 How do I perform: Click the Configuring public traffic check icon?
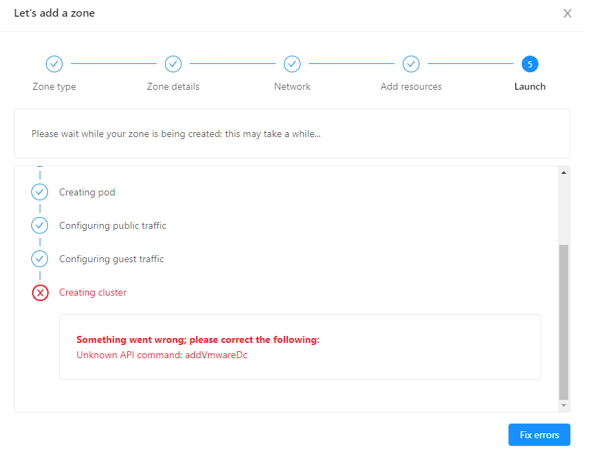(x=40, y=225)
